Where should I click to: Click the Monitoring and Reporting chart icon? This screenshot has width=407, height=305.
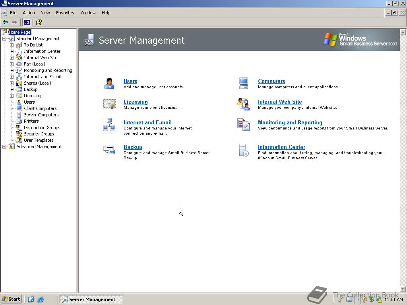[x=244, y=125]
